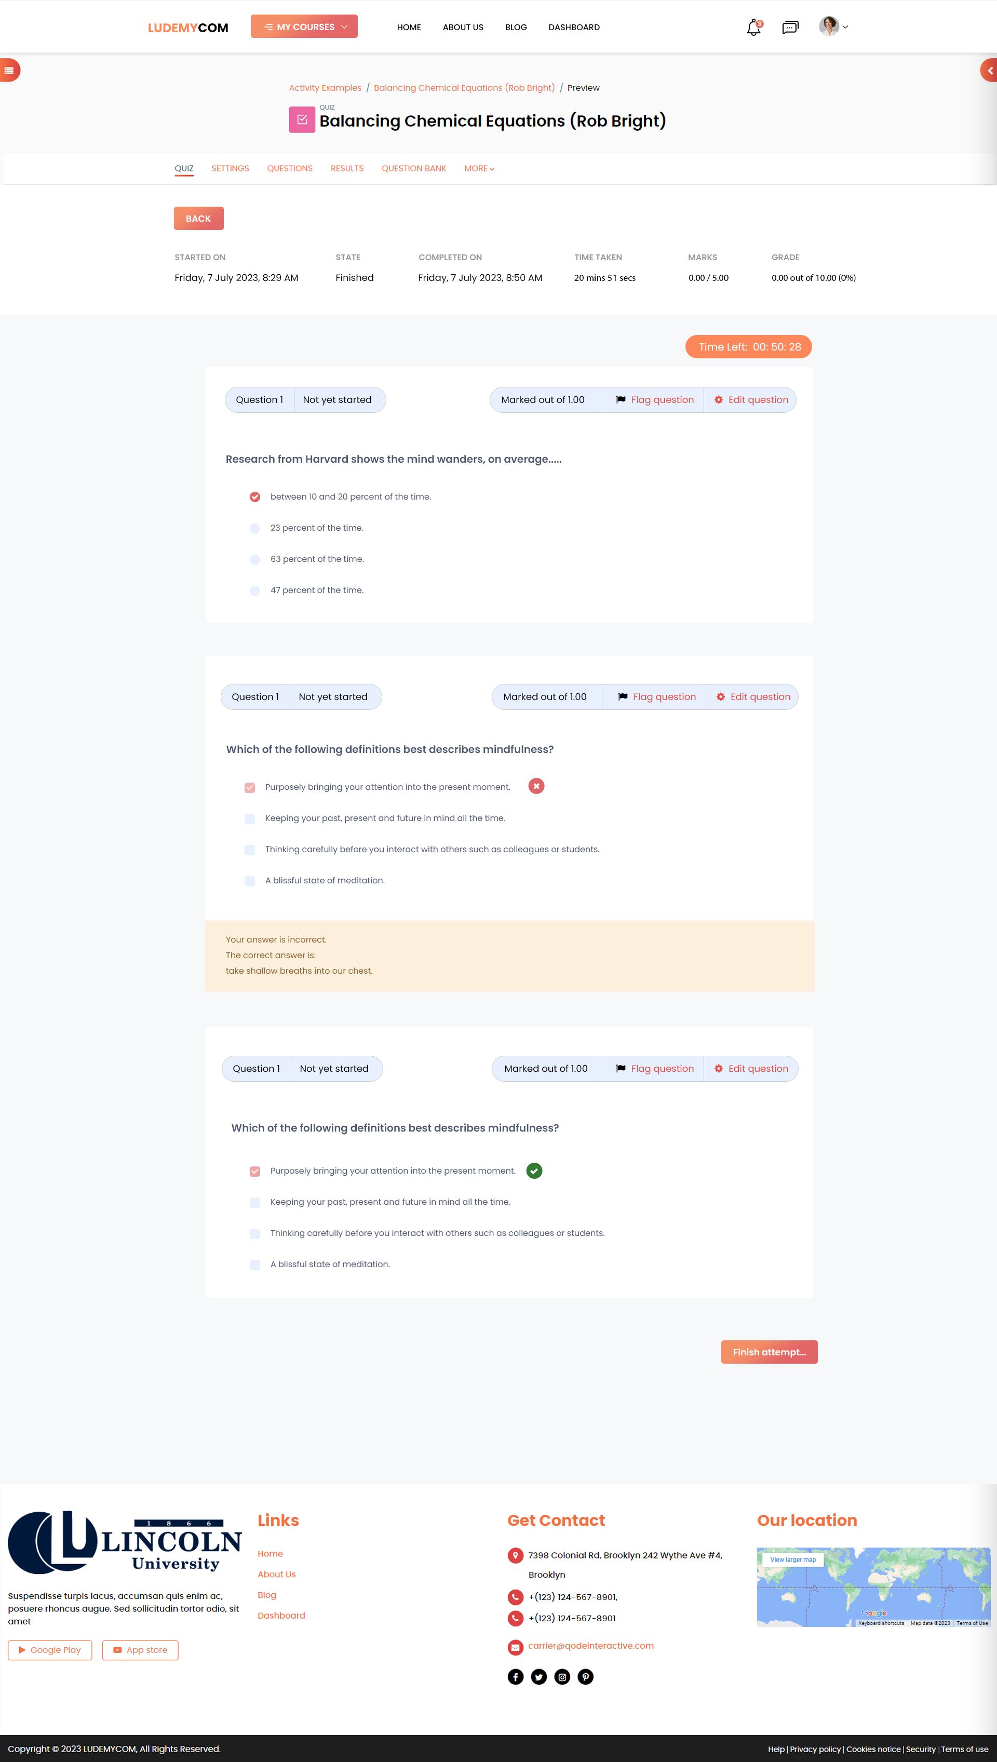Expand the MY COURSES dropdown
Screen dimensions: 997x1762
(304, 26)
